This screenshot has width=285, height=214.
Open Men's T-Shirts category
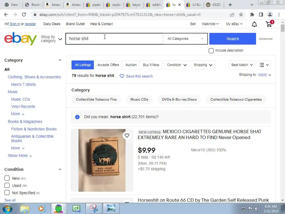pos(23,84)
